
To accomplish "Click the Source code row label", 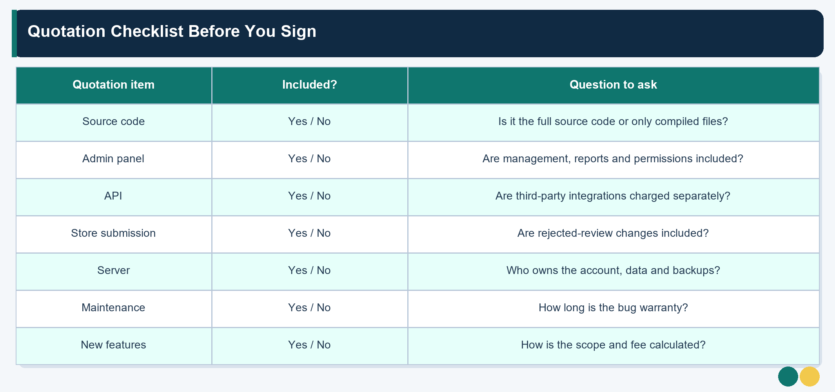I will coord(114,122).
